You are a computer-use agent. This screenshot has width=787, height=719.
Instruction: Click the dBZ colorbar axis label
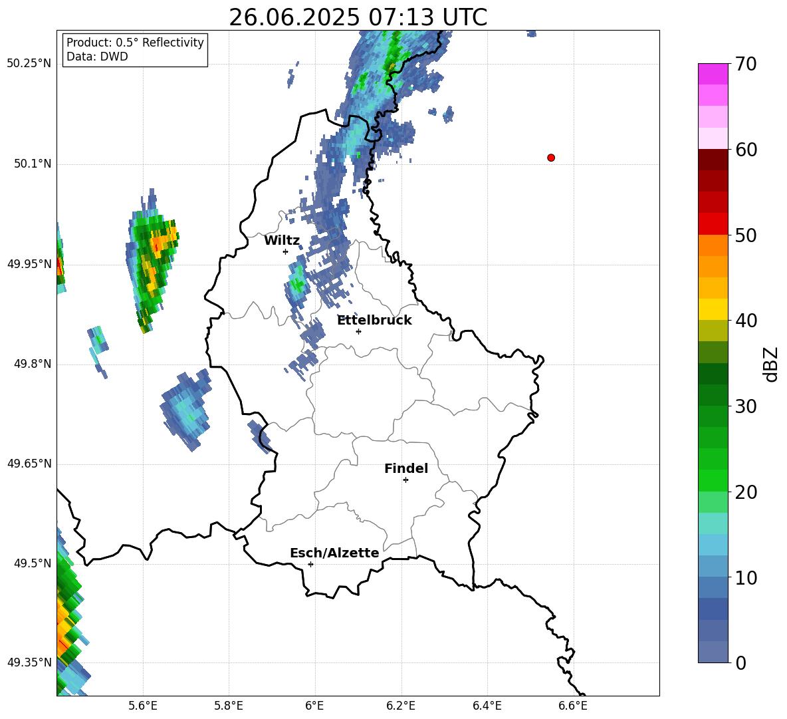click(772, 364)
